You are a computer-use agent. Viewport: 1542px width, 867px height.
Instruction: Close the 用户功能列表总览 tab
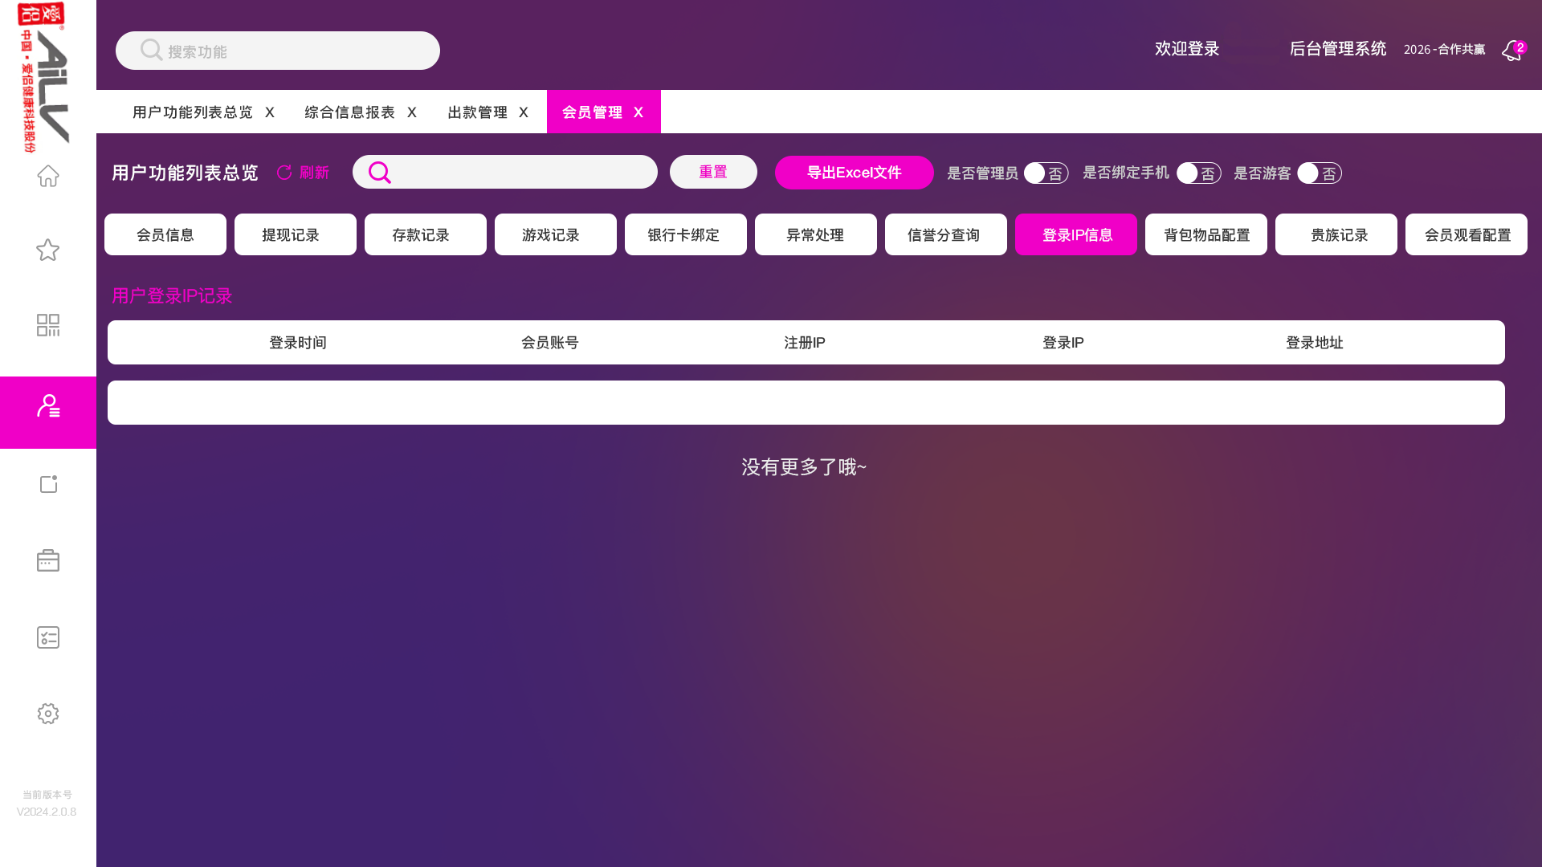pyautogui.click(x=270, y=112)
